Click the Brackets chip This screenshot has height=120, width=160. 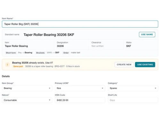[40, 53]
